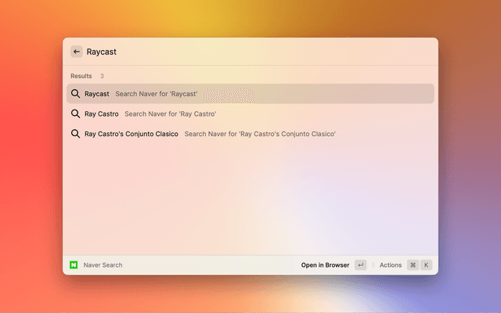The width and height of the screenshot is (501, 313).
Task: Click the 'Results' section header
Action: click(x=81, y=76)
